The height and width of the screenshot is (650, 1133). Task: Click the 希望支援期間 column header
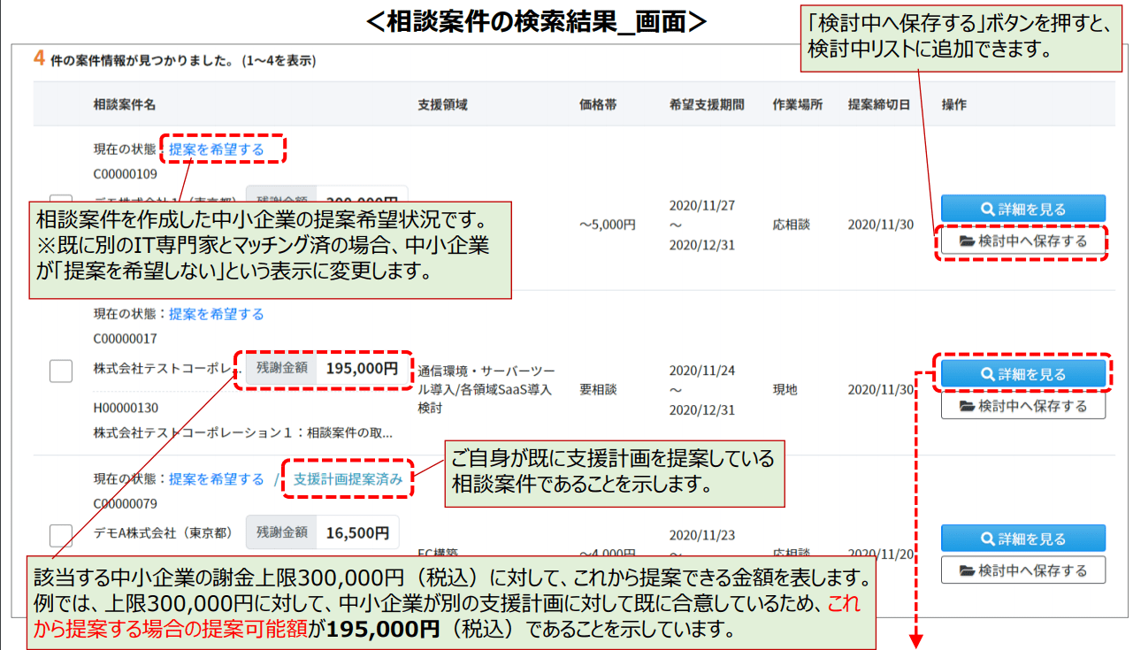pyautogui.click(x=707, y=104)
